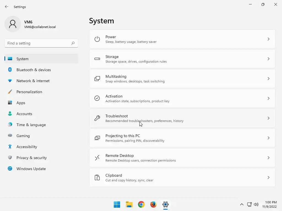Click the 'Gaming' sidebar label
Screen dimensions: 282x211
pyautogui.click(x=23, y=136)
